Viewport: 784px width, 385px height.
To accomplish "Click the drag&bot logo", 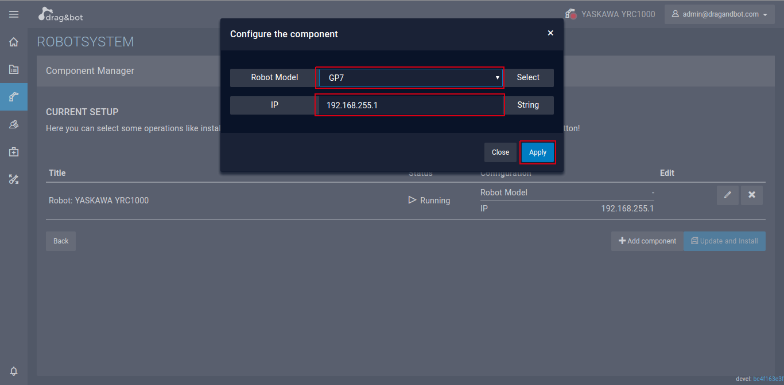I will point(61,14).
